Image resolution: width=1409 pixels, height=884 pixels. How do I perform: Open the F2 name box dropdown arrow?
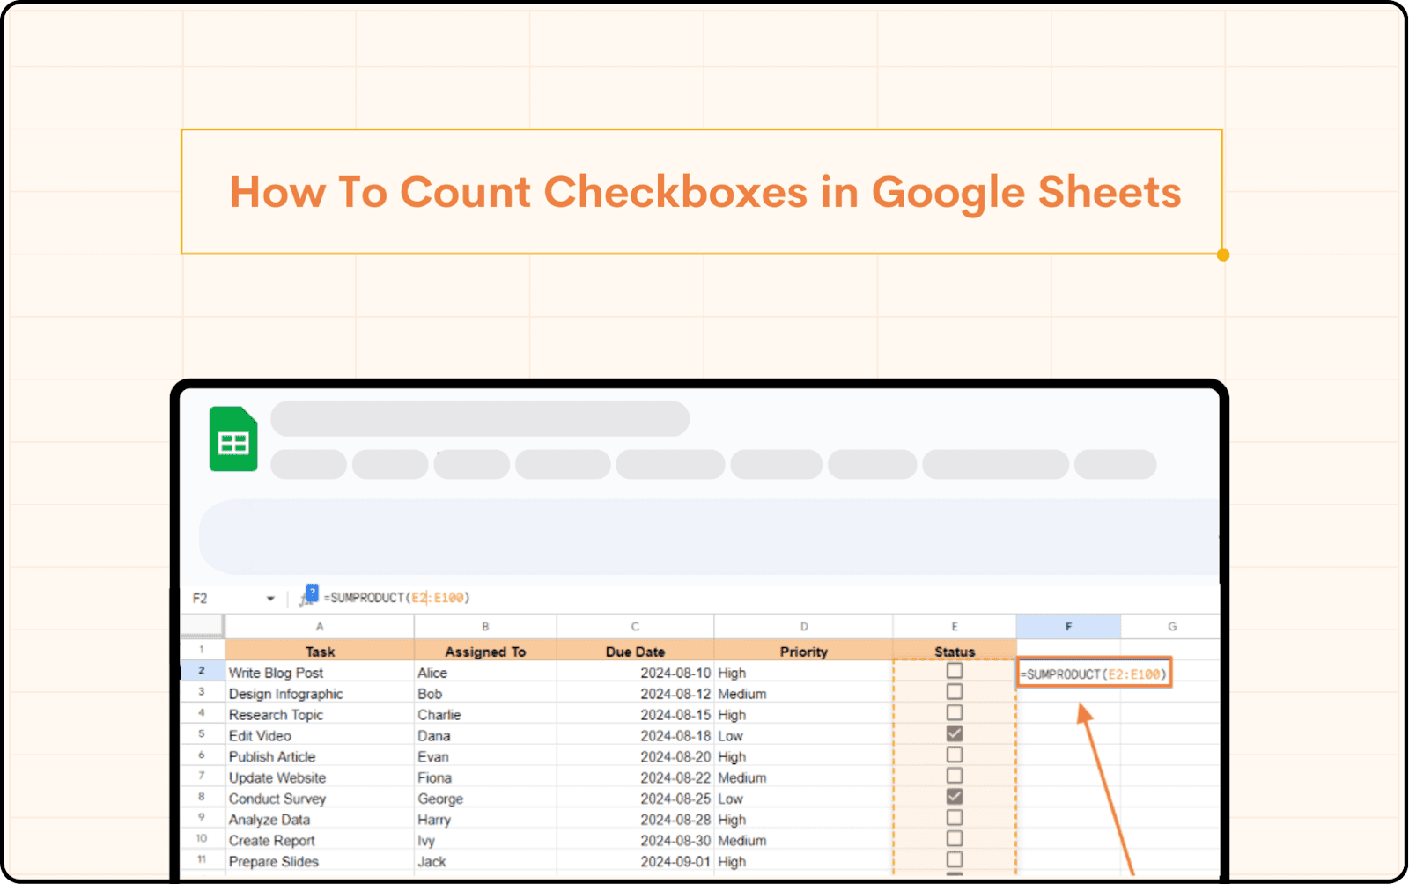(x=270, y=599)
